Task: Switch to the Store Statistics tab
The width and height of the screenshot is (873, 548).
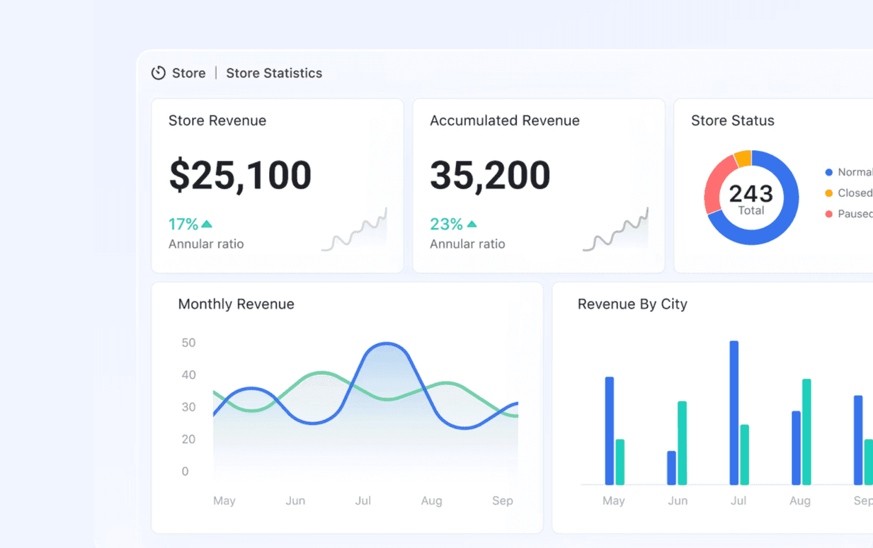Action: (x=274, y=73)
